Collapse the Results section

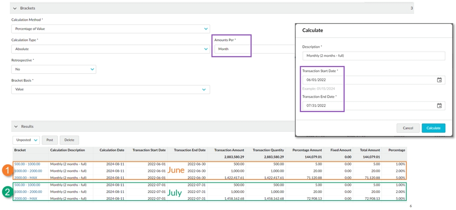(15, 127)
